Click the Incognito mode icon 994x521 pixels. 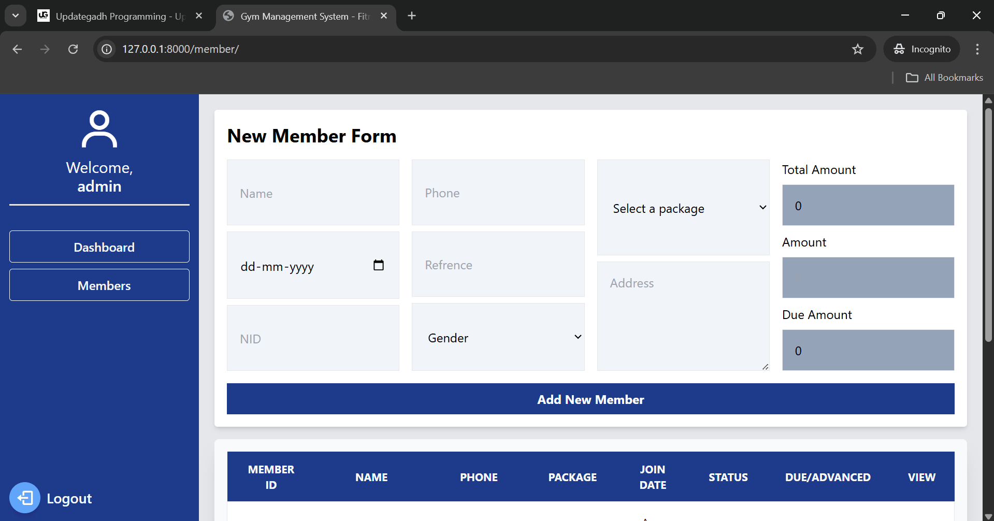click(900, 49)
